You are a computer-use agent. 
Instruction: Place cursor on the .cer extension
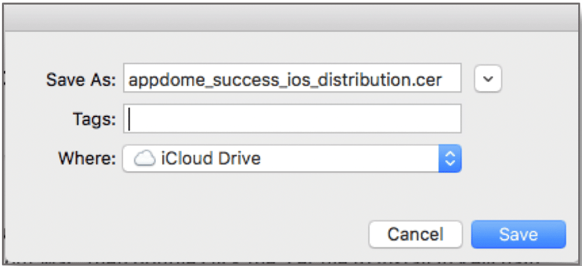tap(430, 79)
